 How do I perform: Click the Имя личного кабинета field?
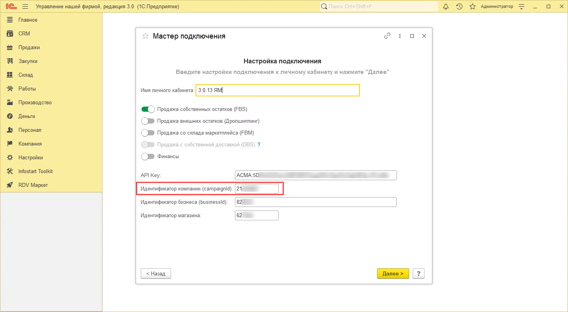pyautogui.click(x=278, y=90)
